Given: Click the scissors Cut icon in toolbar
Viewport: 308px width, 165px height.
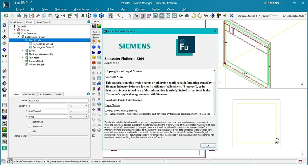Looking at the screenshot, I should pos(38,16).
